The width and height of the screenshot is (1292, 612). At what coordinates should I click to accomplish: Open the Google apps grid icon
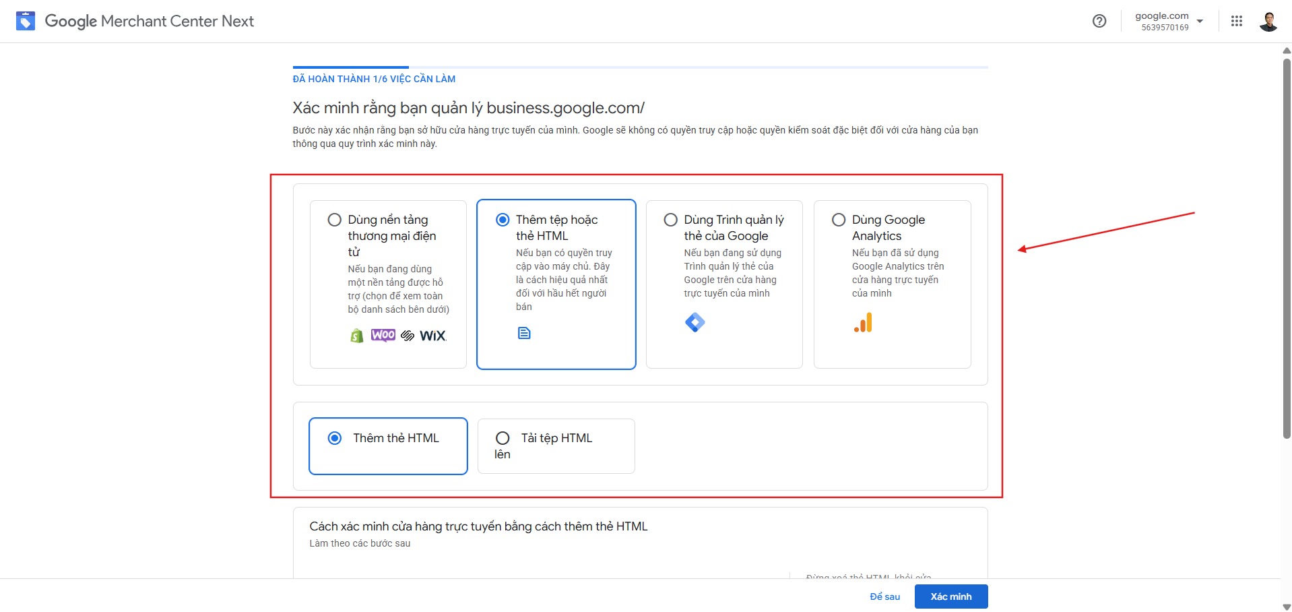pyautogui.click(x=1237, y=21)
